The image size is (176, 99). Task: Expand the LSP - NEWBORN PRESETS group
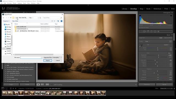[x=5, y=73]
